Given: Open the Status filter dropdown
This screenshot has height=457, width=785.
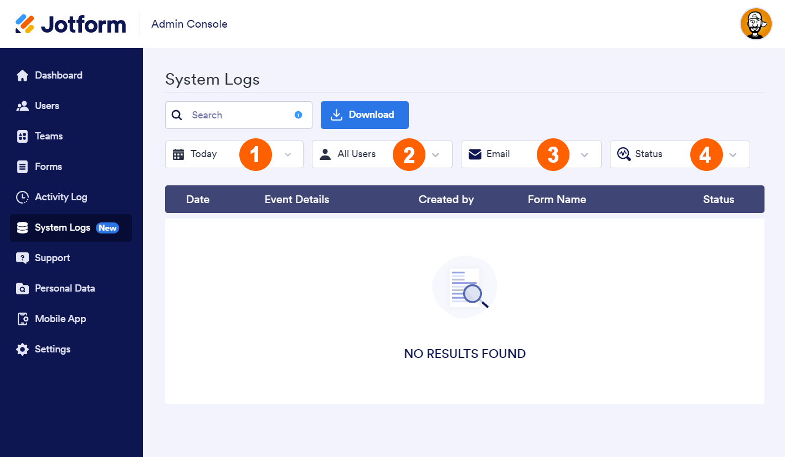Looking at the screenshot, I should coord(680,154).
